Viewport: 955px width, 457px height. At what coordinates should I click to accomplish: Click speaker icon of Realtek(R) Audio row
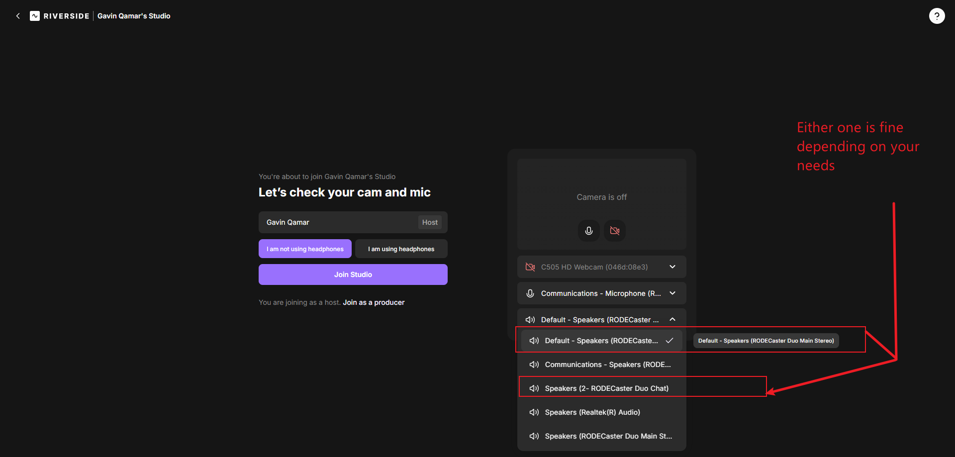point(534,412)
